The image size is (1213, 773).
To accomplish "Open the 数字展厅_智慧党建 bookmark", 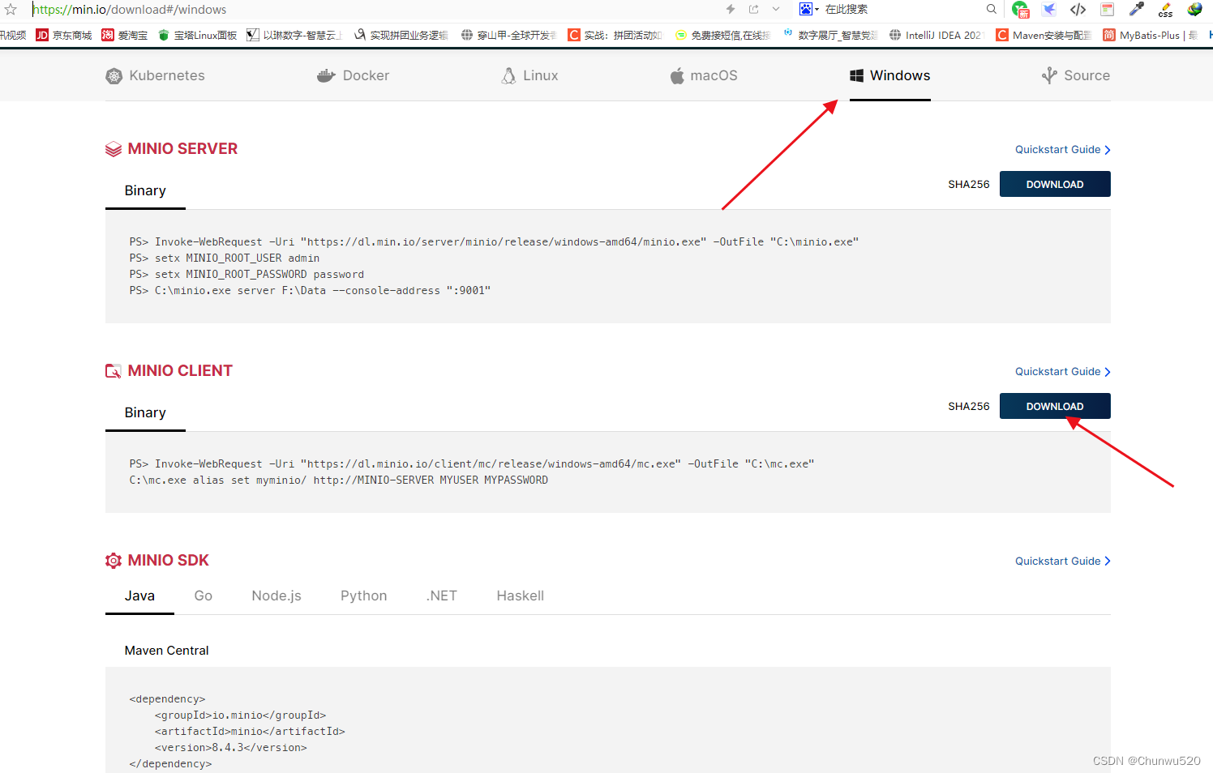I will coord(830,35).
